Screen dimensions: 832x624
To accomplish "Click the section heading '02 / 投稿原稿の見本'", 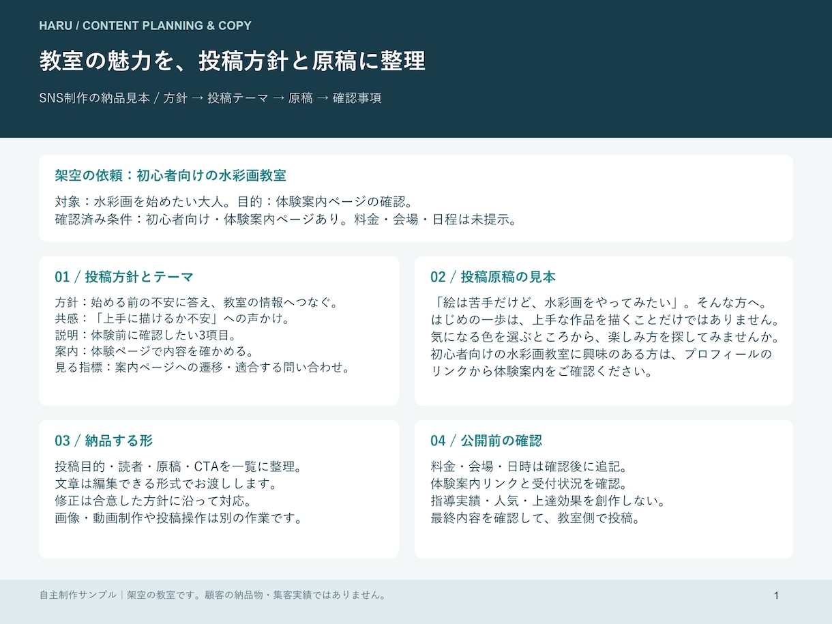I will pyautogui.click(x=493, y=277).
